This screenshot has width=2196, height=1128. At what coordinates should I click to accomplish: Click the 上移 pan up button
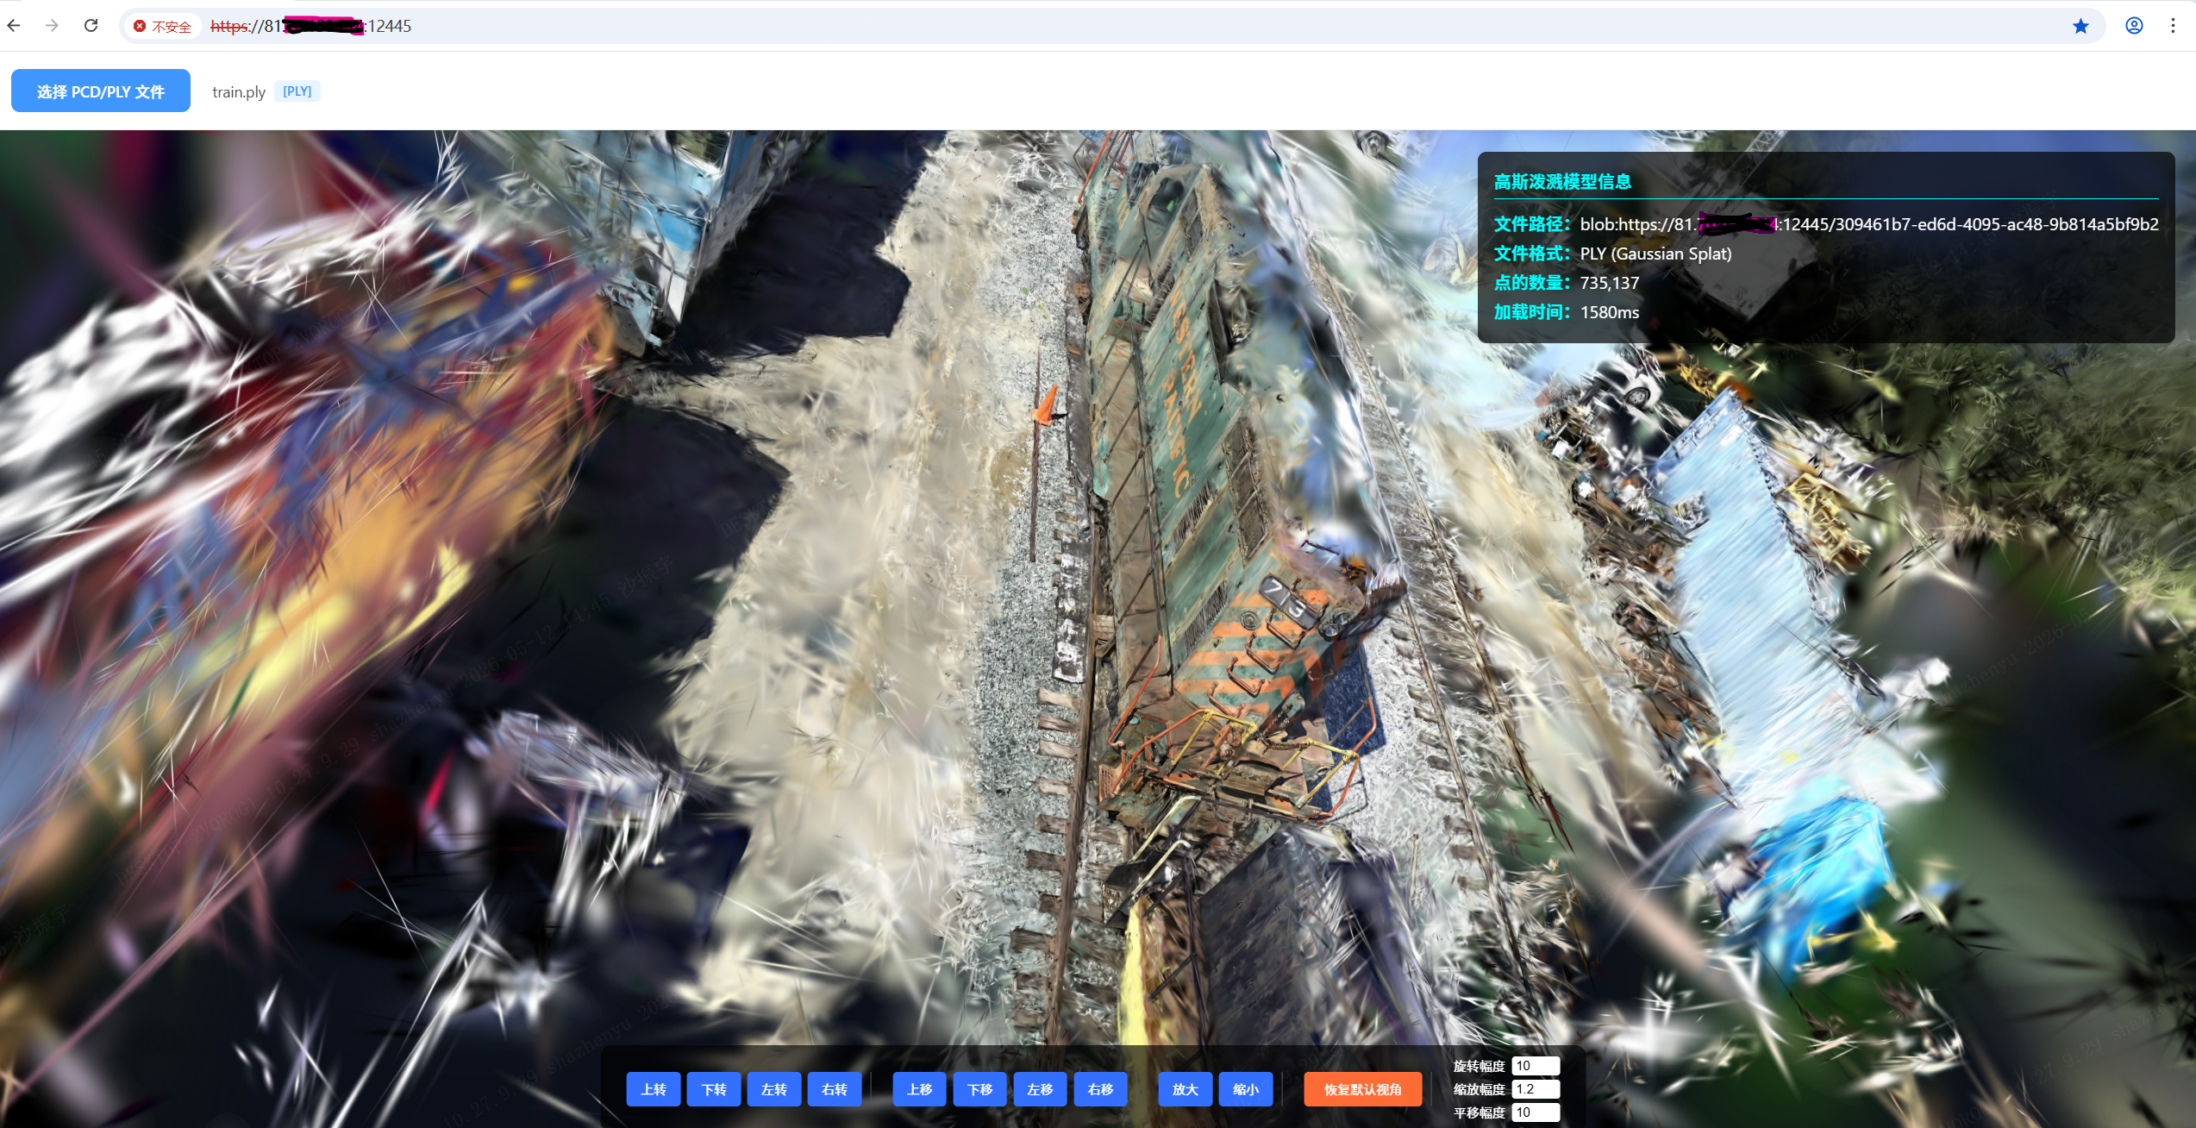pyautogui.click(x=920, y=1089)
